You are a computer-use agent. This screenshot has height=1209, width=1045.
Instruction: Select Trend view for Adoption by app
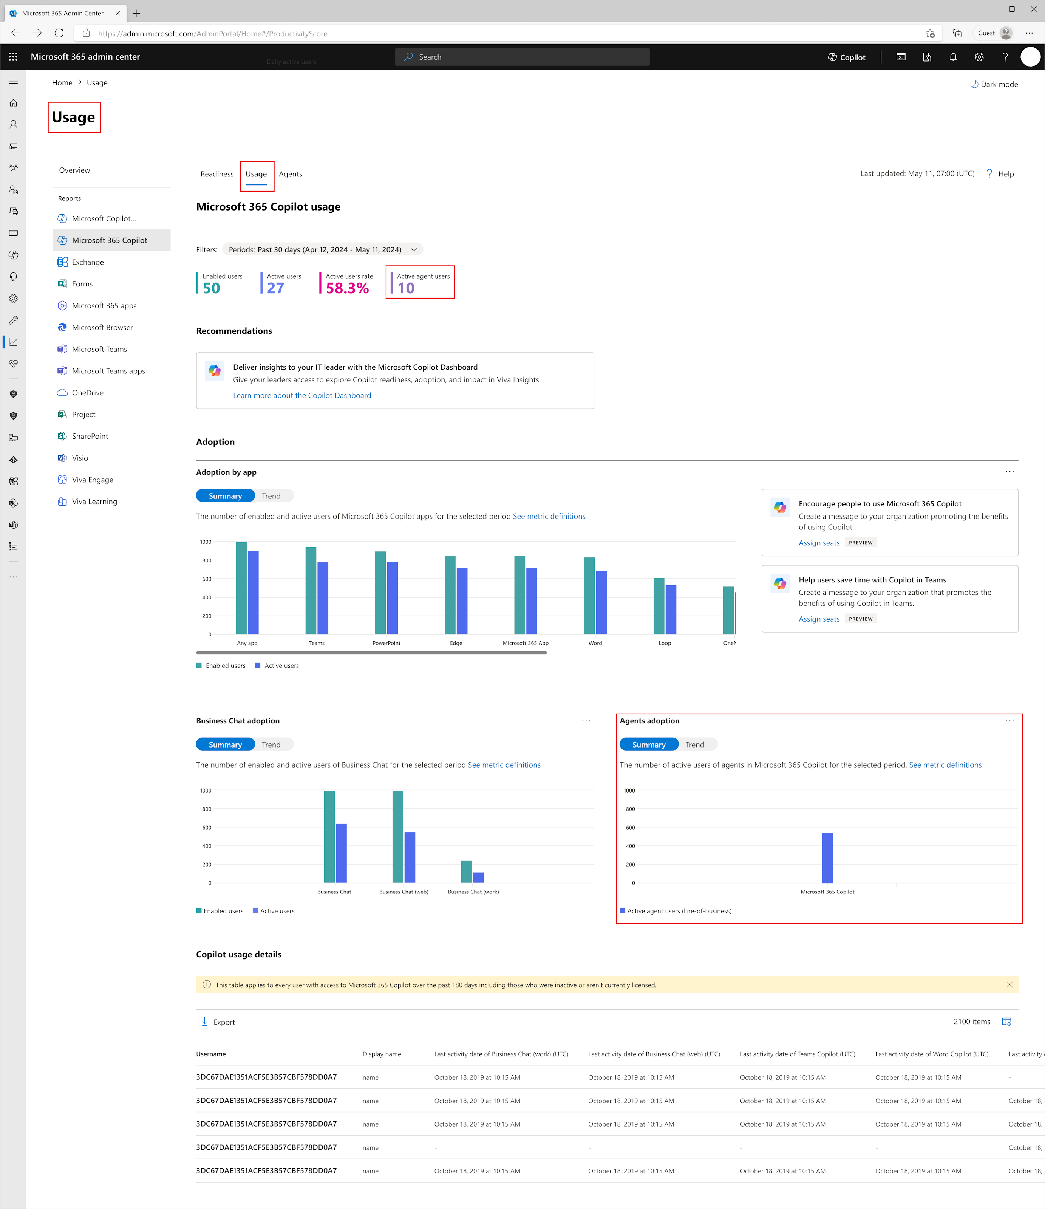(271, 496)
